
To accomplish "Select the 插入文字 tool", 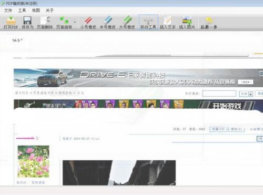I will pyautogui.click(x=167, y=23).
